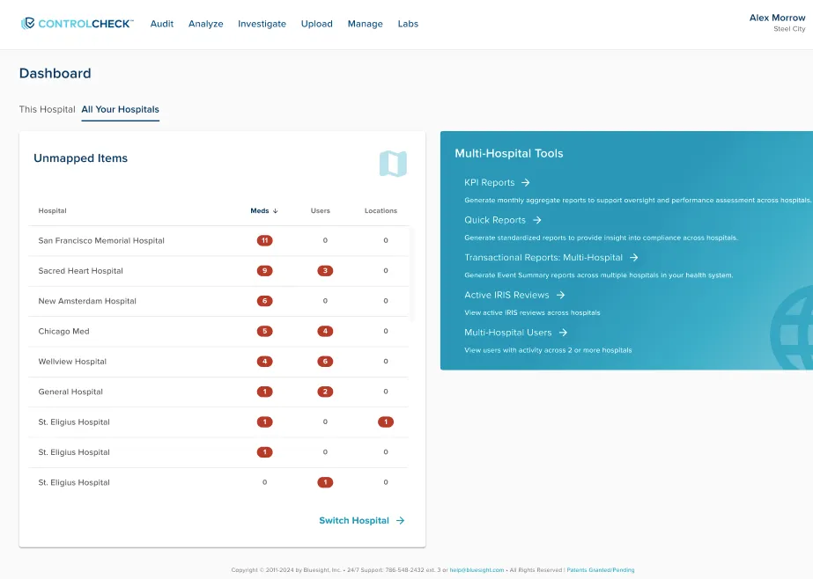Click the Unmapped Items map icon
813x579 pixels.
pos(393,164)
